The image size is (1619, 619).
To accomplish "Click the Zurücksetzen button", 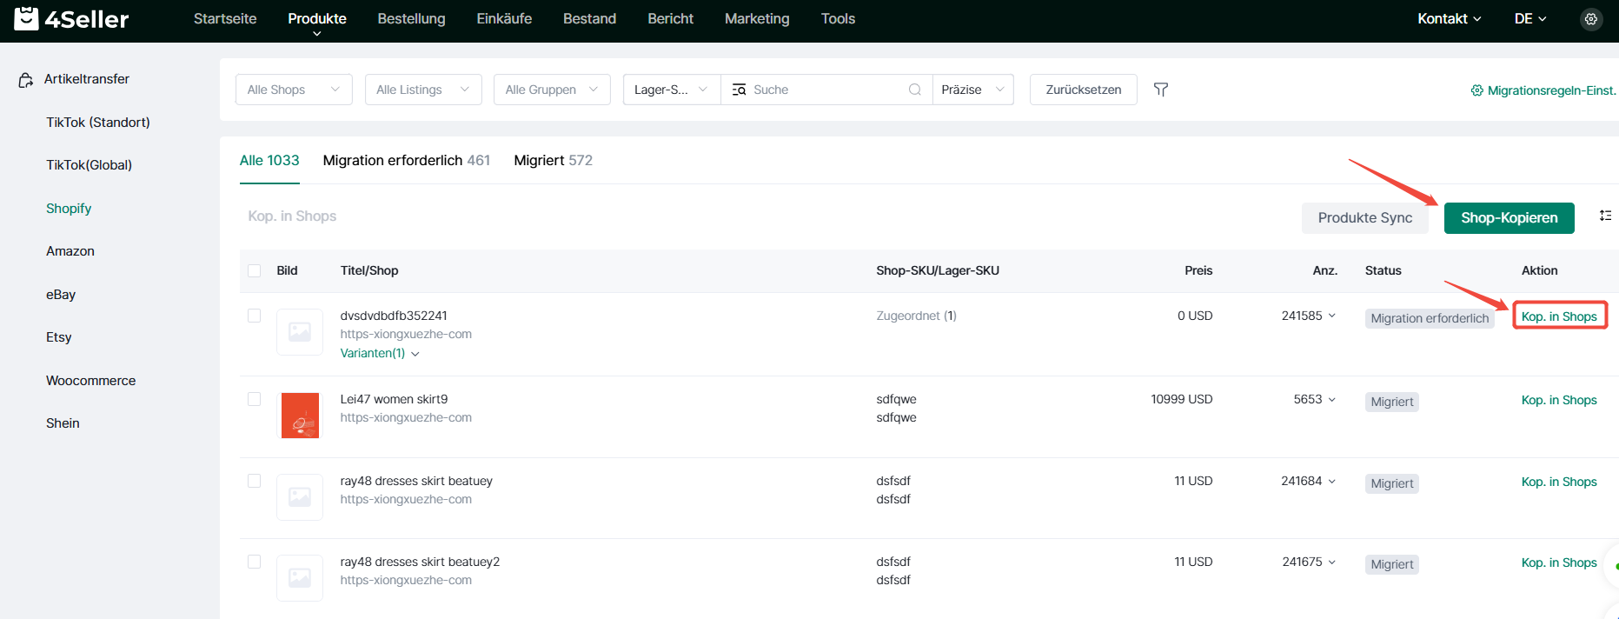I will (x=1084, y=90).
